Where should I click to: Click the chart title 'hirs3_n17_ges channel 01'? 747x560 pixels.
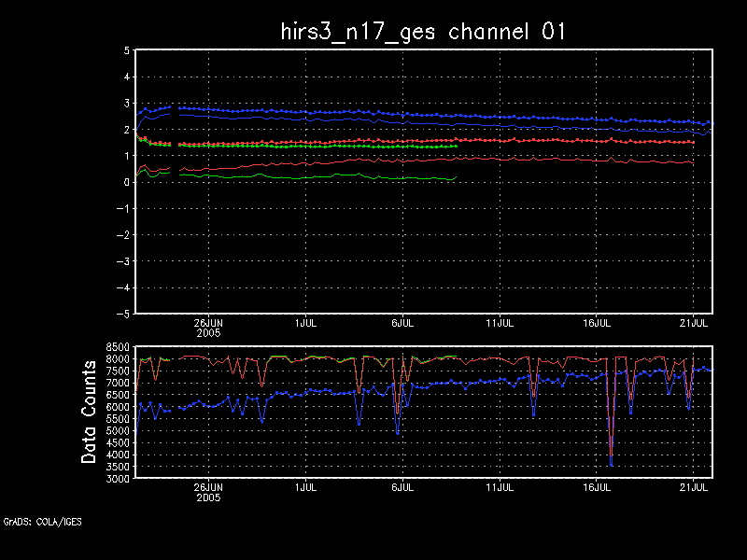point(423,32)
